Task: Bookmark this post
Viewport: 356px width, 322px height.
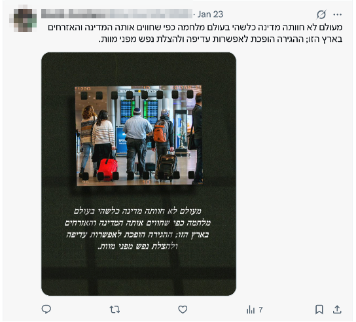Action: click(319, 310)
